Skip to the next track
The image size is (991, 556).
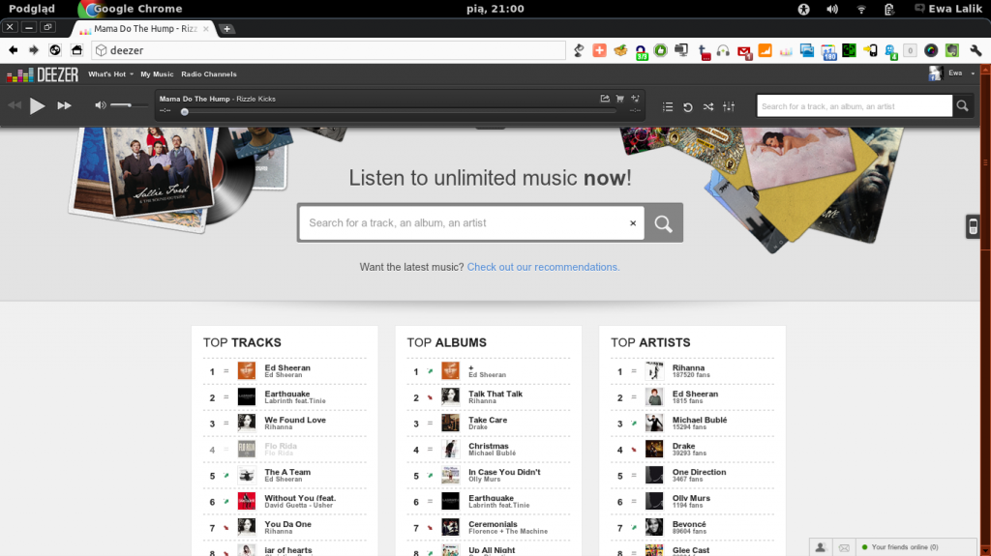64,105
